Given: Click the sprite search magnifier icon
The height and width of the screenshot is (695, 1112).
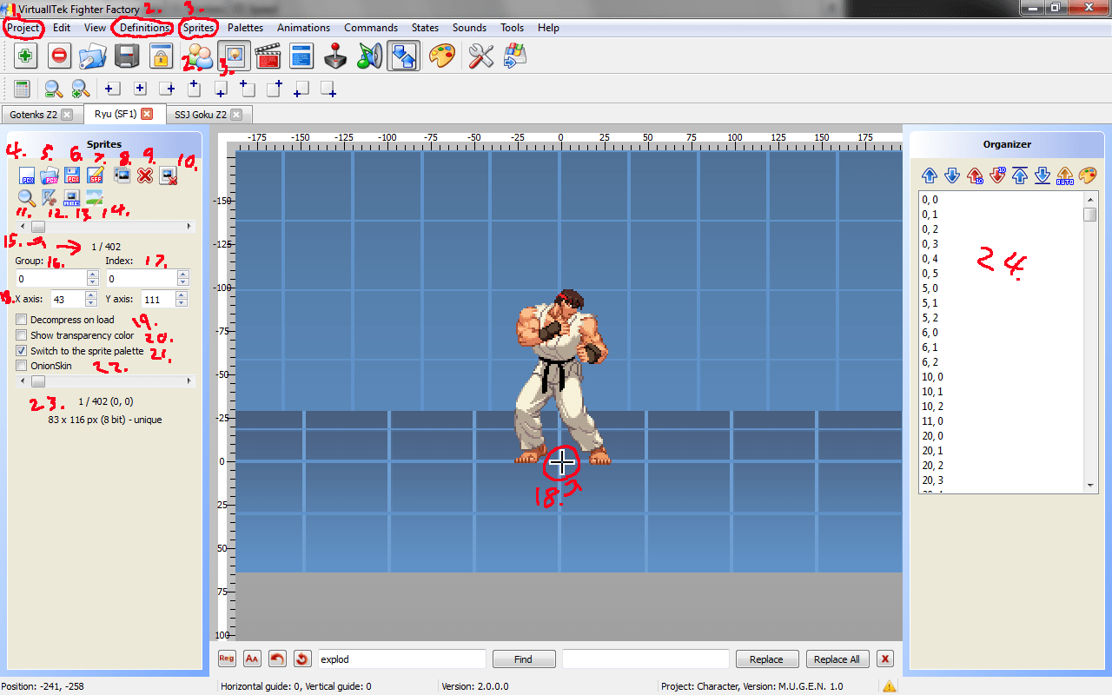Looking at the screenshot, I should (26, 198).
